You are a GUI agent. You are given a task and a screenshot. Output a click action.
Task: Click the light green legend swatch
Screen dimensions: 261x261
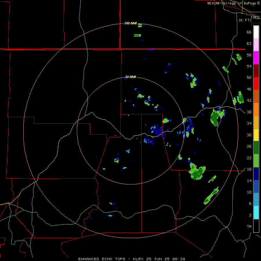click(x=256, y=161)
